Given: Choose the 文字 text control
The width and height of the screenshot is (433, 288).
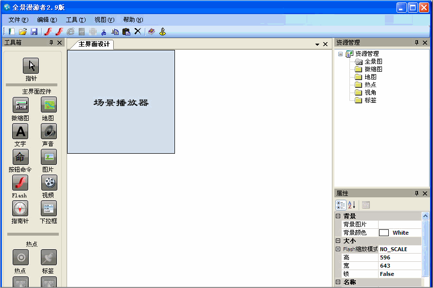Looking at the screenshot, I should [20, 131].
